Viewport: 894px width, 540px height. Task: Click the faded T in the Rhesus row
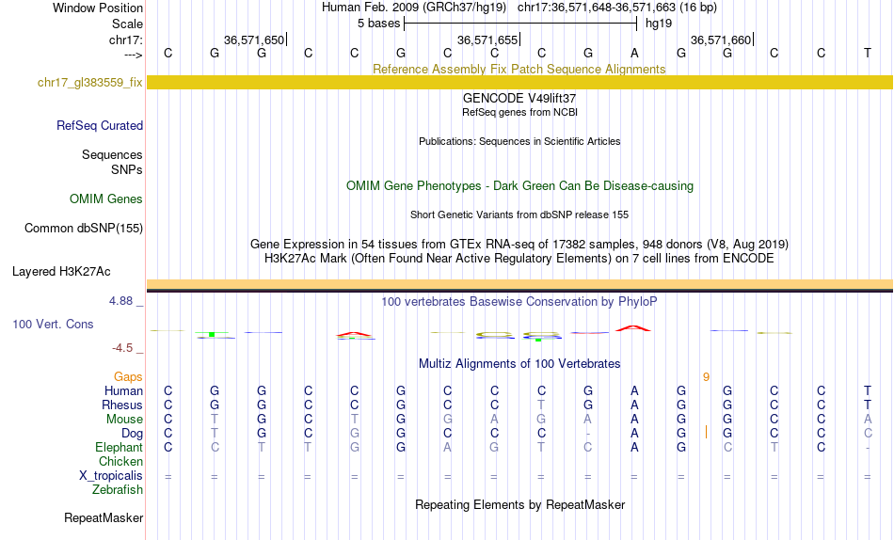pyautogui.click(x=540, y=405)
